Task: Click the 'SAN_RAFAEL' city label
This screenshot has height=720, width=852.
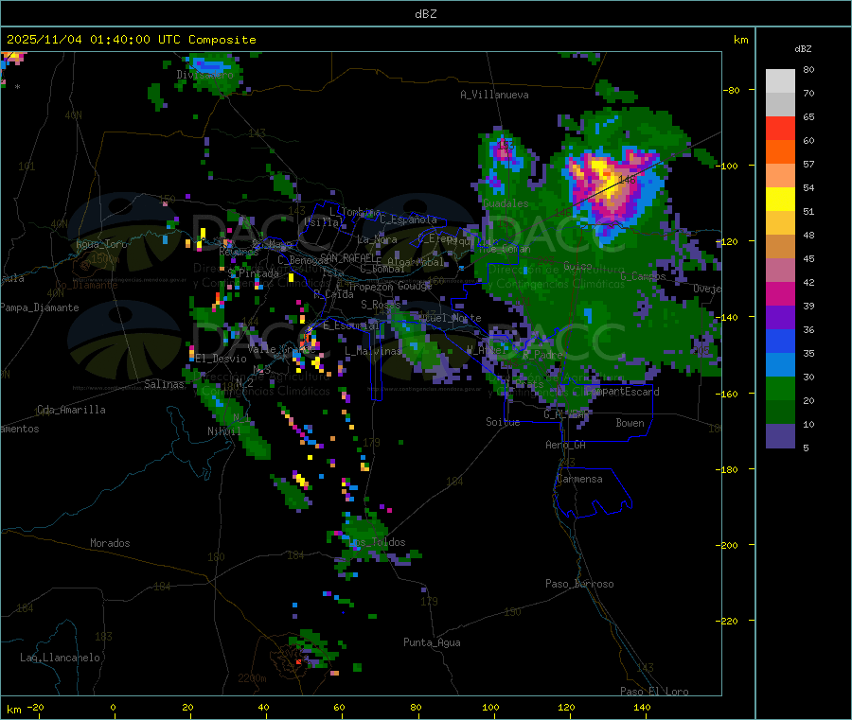Action: (348, 257)
